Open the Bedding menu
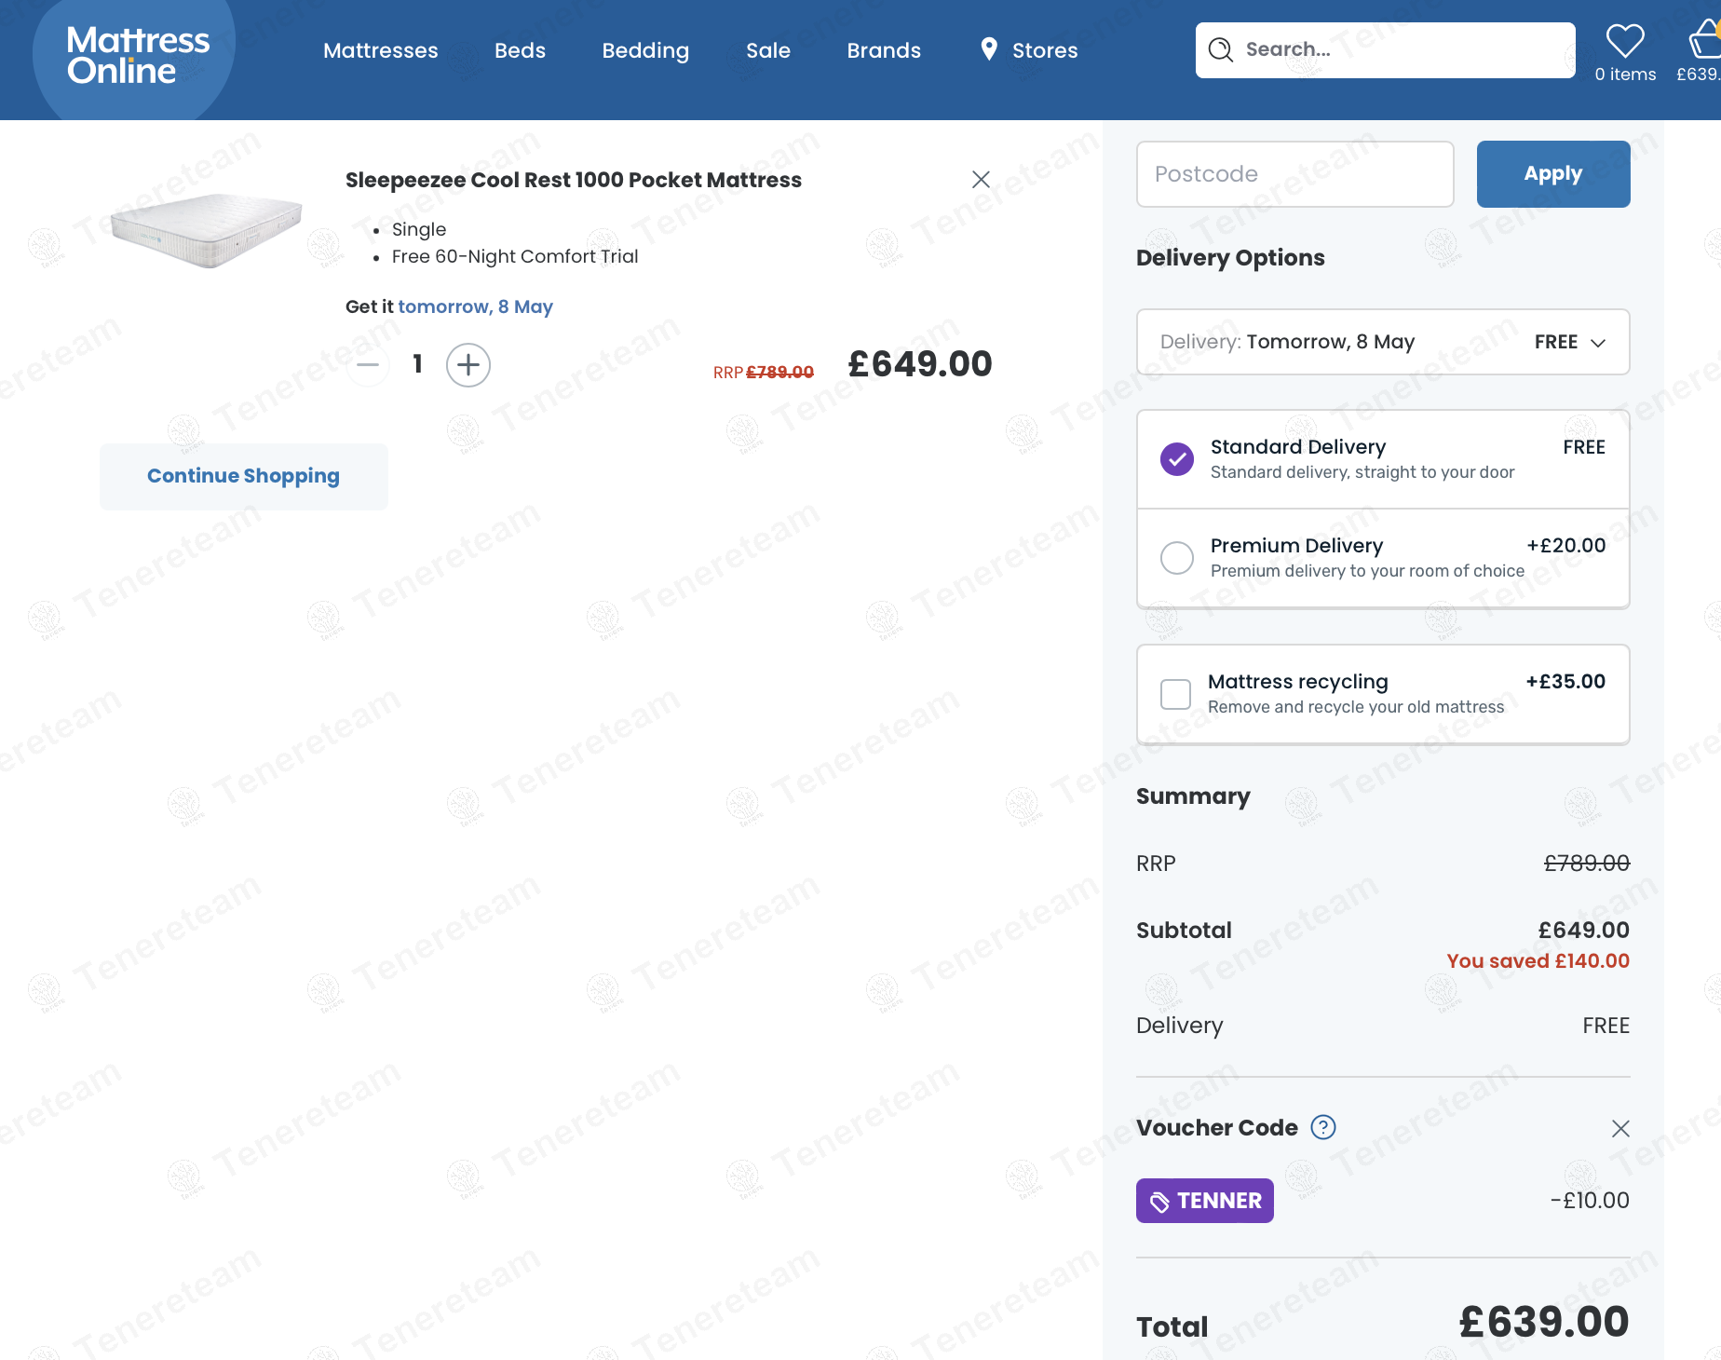Screen dimensions: 1721x1360 (645, 50)
